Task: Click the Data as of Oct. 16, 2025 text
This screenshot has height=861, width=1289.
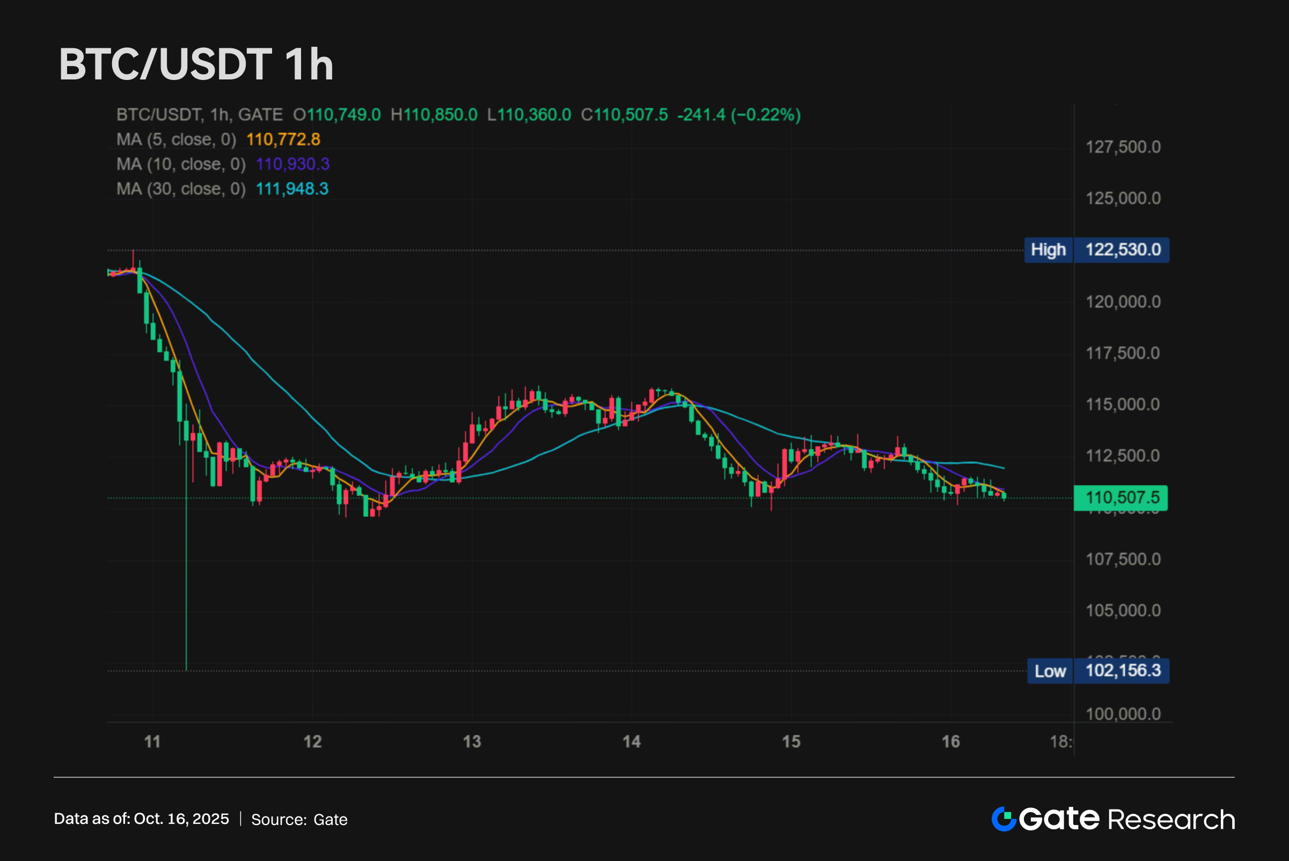Action: (x=141, y=819)
